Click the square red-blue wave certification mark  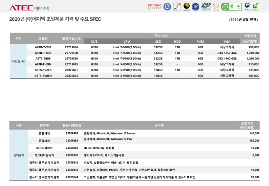(x=177, y=7)
